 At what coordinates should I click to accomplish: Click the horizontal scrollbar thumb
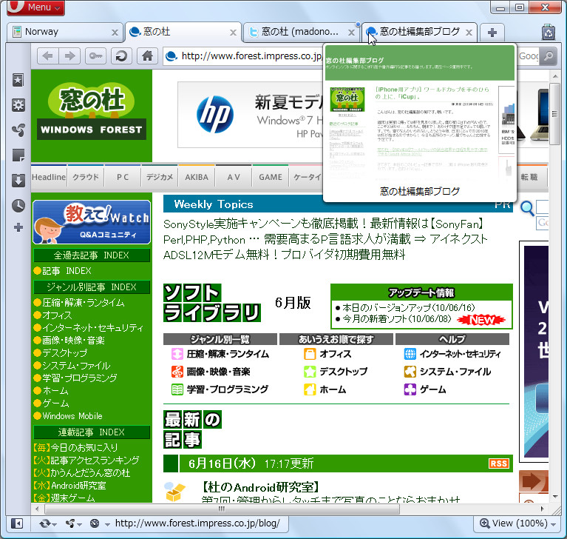[222, 509]
